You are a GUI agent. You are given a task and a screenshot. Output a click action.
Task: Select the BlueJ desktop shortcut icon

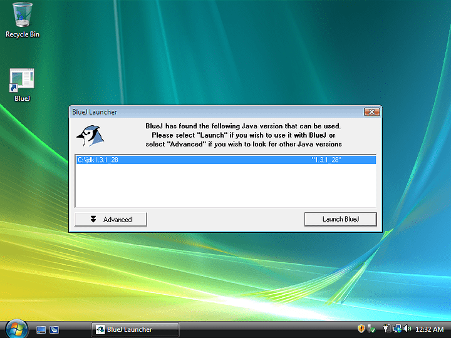click(22, 84)
